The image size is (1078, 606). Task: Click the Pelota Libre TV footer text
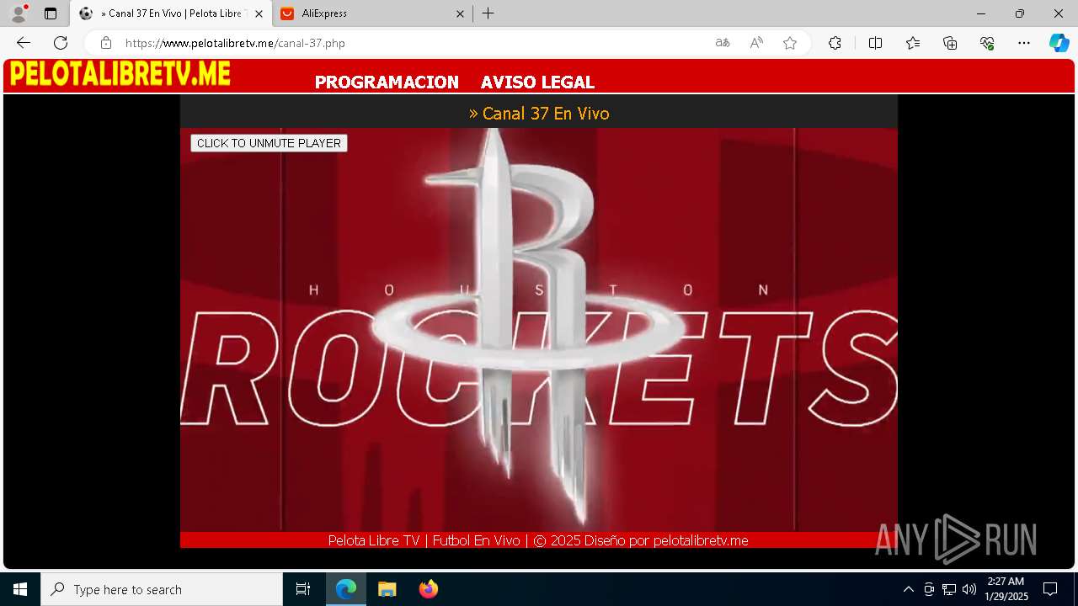click(x=538, y=540)
